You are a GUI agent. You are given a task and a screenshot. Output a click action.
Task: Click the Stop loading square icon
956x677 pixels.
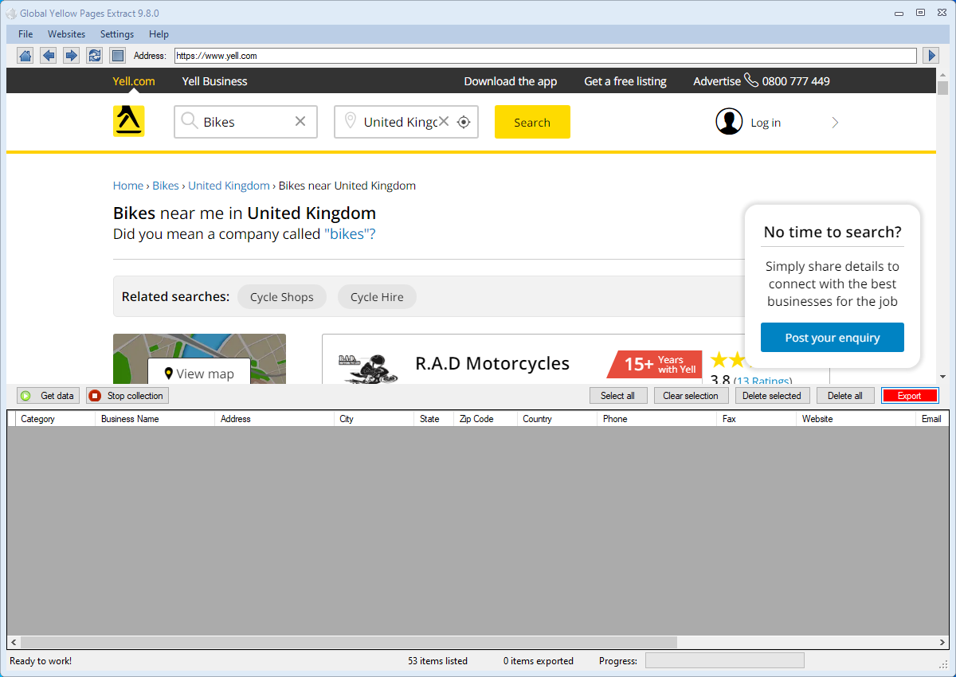coord(117,56)
